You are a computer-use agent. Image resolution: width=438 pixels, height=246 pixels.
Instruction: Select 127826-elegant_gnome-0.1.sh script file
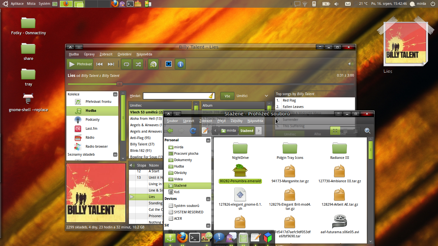[x=240, y=199]
